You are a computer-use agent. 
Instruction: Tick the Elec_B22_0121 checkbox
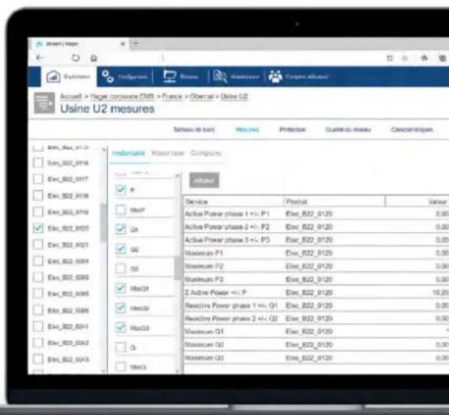38,245
